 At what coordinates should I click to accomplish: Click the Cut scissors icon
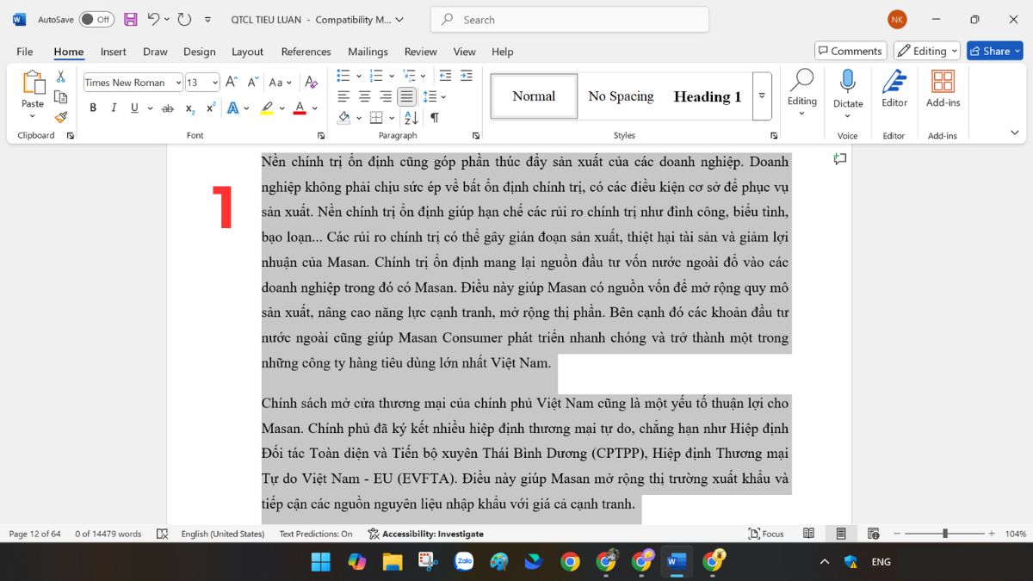[60, 77]
